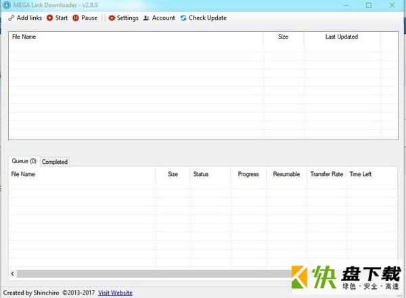406x298 pixels.
Task: Click the Time Left column header
Action: click(x=371, y=174)
